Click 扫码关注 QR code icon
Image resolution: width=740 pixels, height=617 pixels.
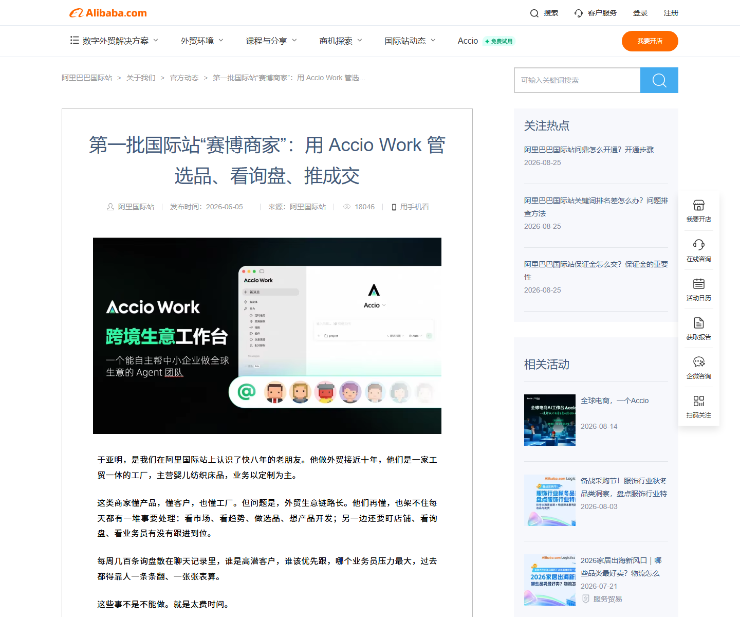click(699, 401)
